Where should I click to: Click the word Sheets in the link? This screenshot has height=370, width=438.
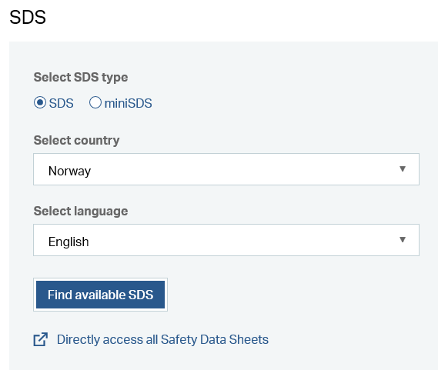[x=249, y=339]
